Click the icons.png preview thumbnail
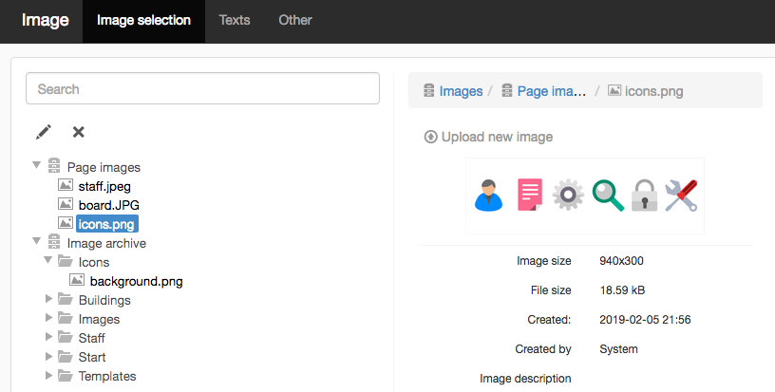Screen dimensions: 775x392 click(x=585, y=196)
